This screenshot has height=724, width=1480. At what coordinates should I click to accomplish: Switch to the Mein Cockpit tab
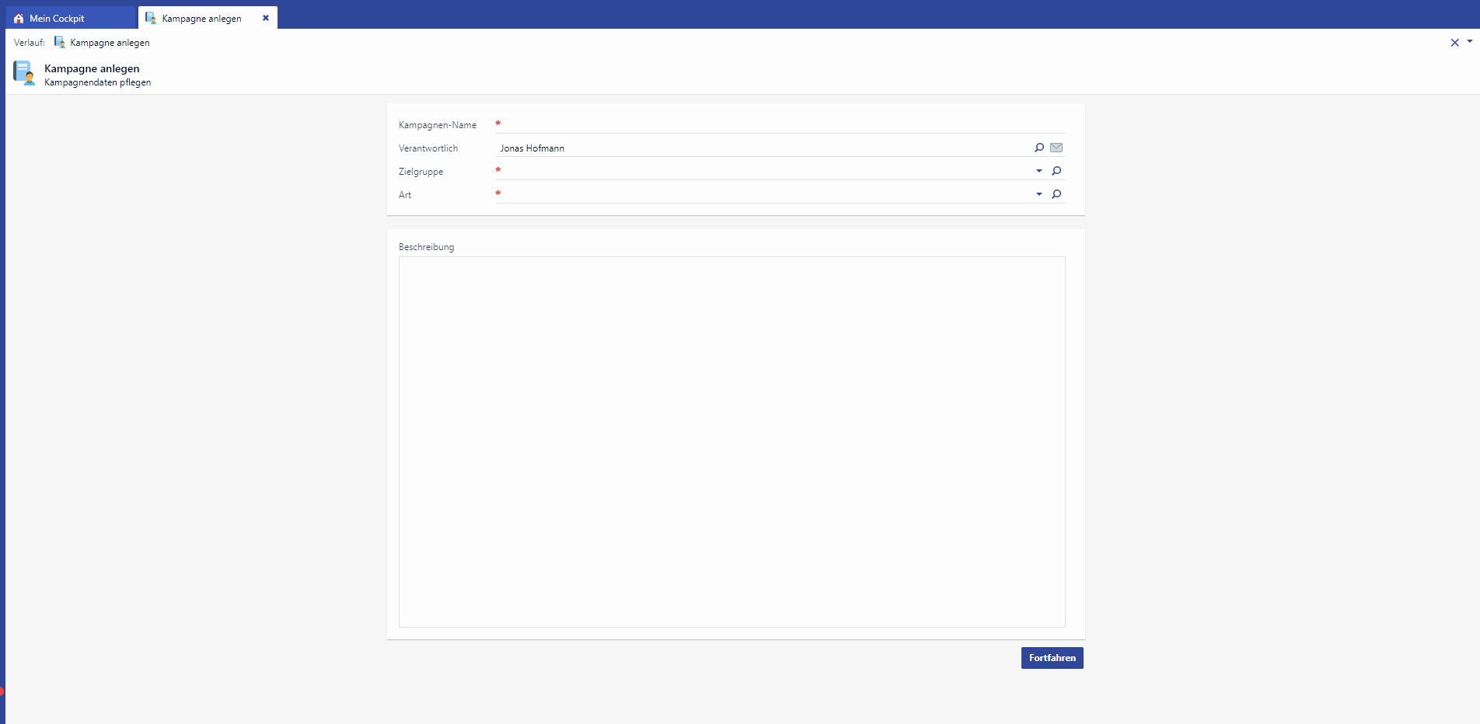coord(58,19)
